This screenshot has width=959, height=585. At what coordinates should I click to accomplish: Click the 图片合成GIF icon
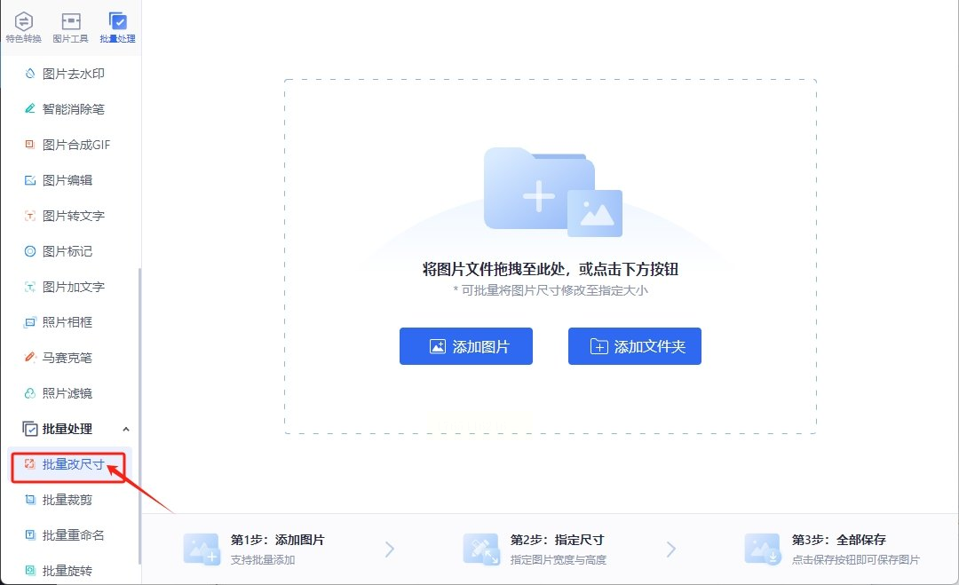[30, 145]
